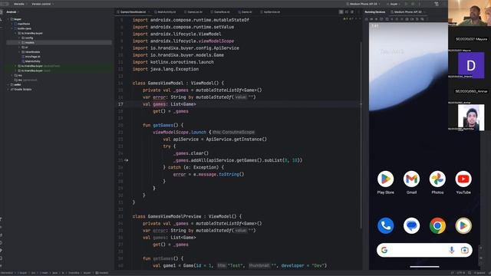Switch to GamesViewModel.kt editor tab

tap(133, 12)
